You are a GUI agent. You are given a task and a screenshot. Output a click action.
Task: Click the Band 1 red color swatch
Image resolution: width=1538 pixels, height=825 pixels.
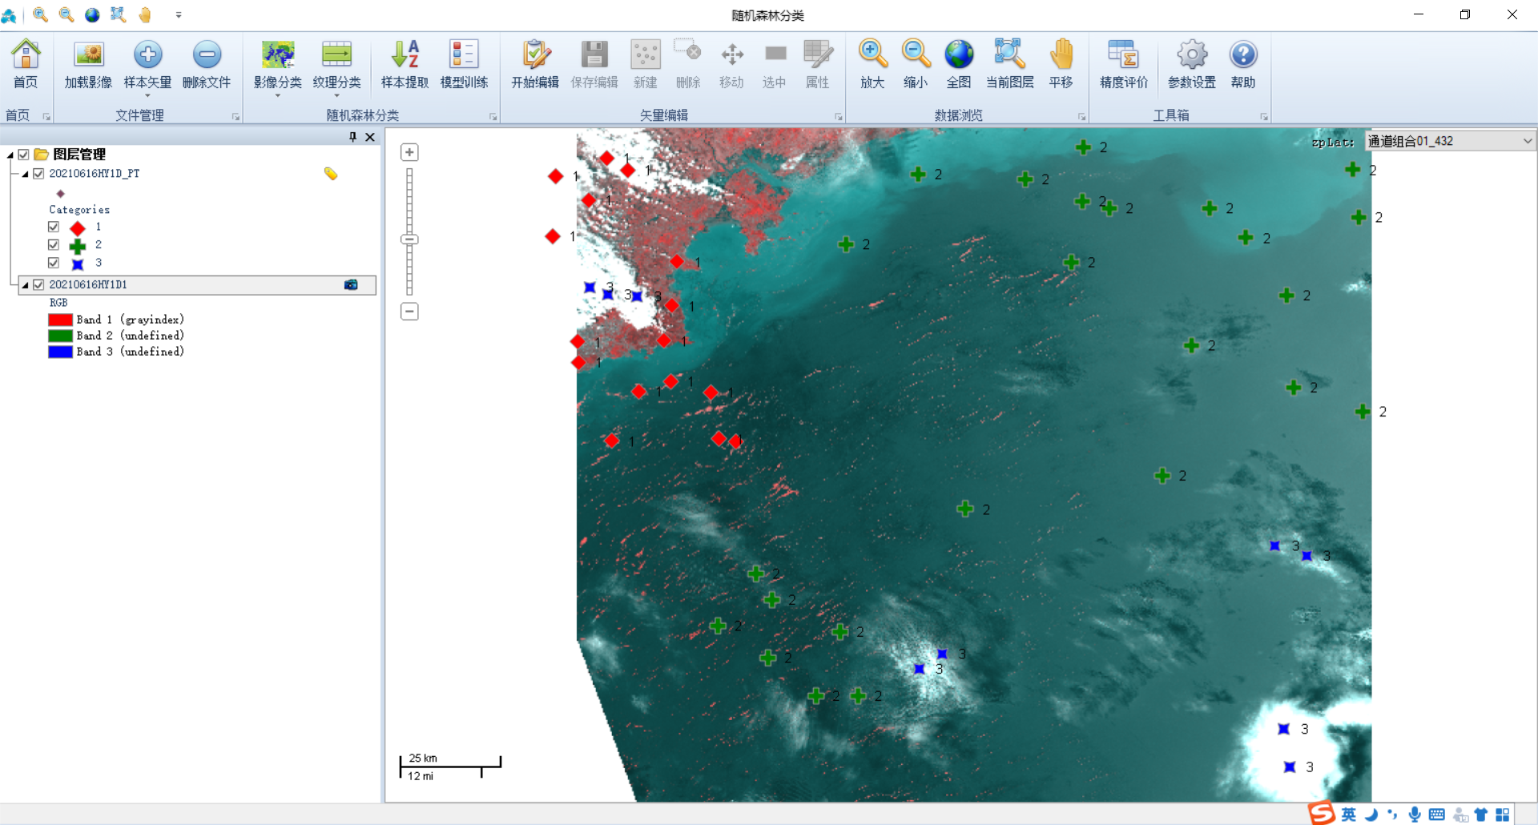coord(59,320)
